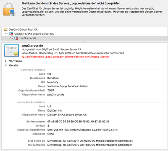Click the red error icon beside Zertifikatsname
The width and height of the screenshot is (168, 151).
[x=24, y=57]
